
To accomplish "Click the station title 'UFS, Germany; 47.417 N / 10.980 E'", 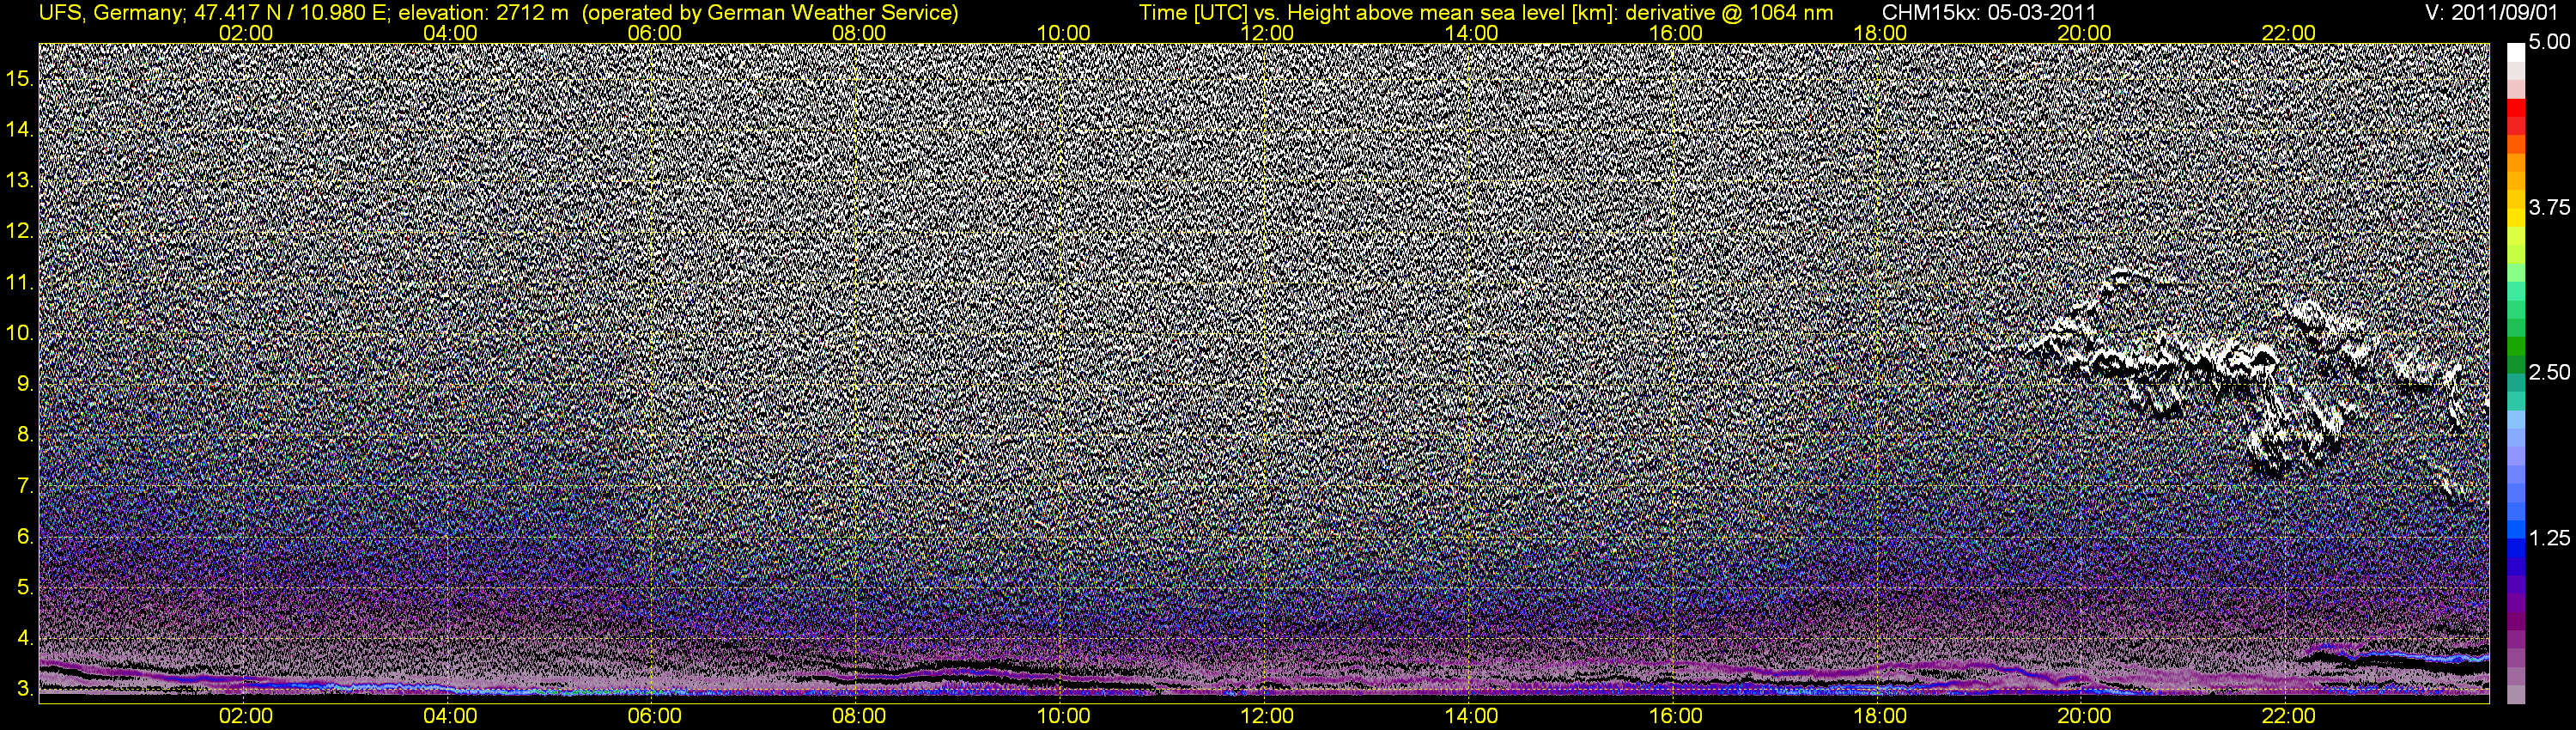I will pos(212,12).
